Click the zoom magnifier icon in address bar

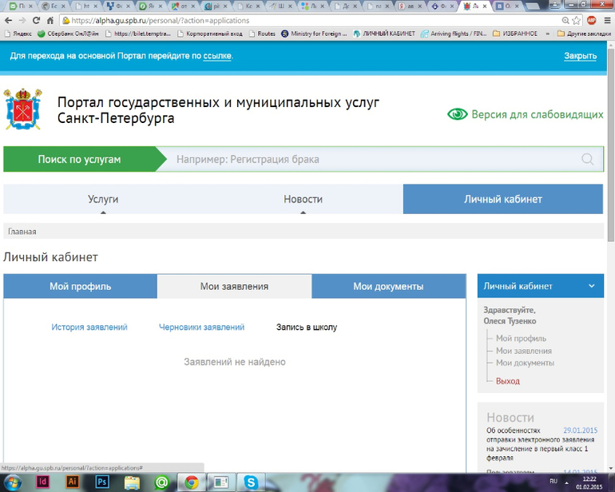click(x=565, y=21)
